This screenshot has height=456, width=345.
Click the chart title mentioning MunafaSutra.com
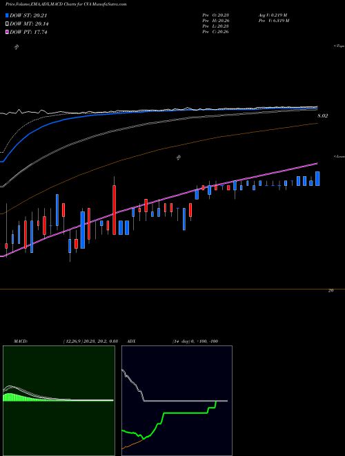point(66,4)
